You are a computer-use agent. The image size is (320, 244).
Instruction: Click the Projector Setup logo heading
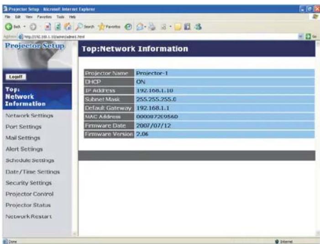35,46
